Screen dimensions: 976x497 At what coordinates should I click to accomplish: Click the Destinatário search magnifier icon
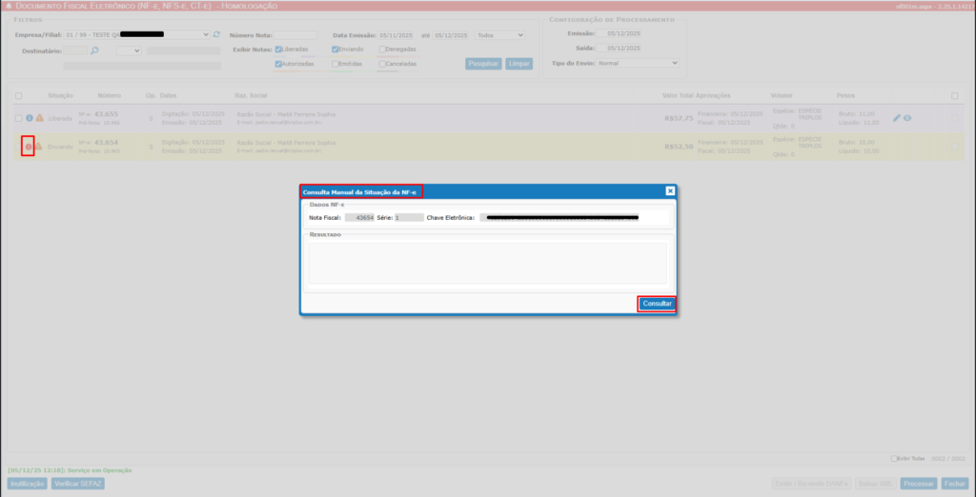[x=95, y=50]
